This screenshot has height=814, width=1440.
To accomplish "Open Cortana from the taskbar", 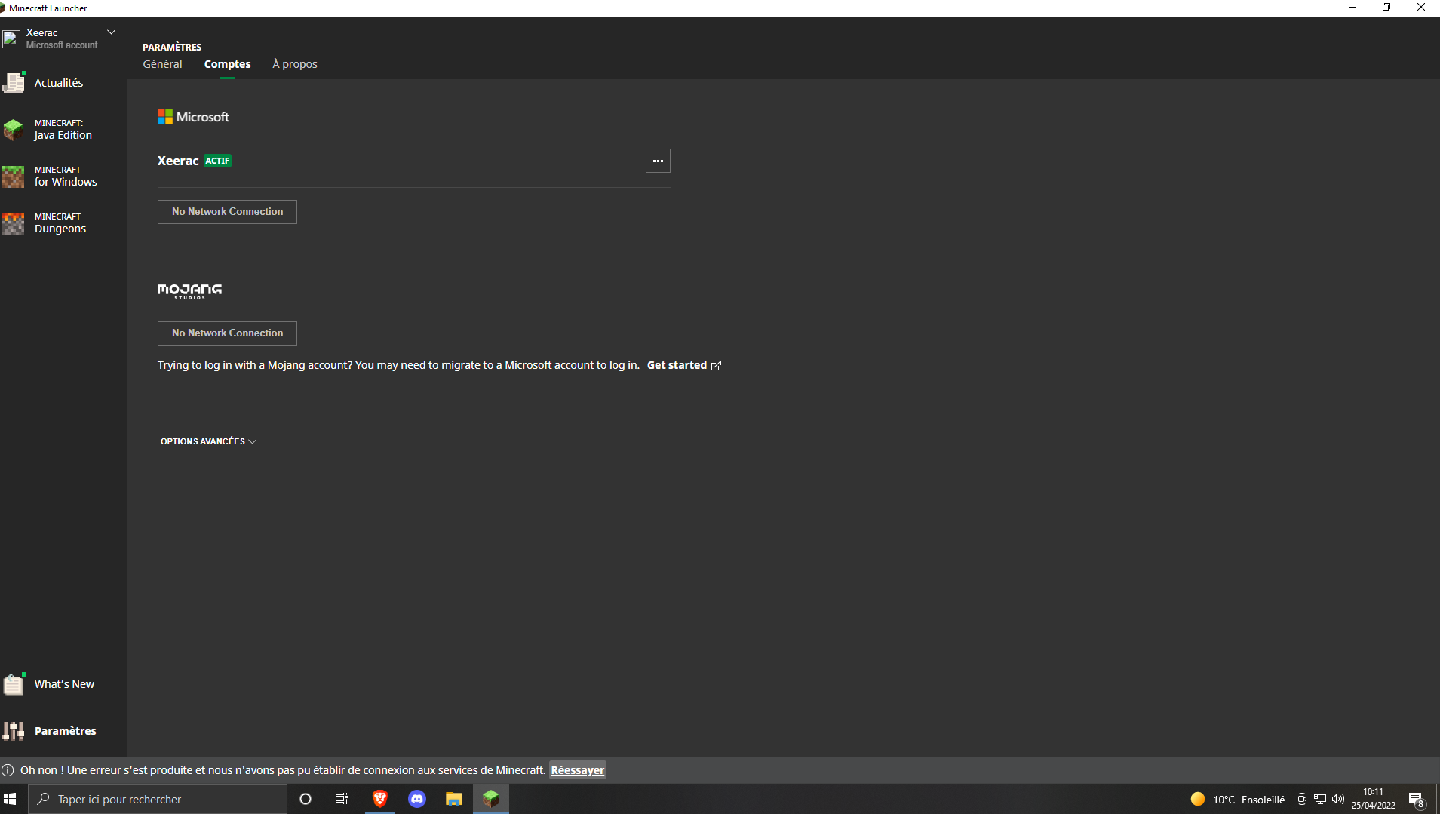I will [306, 799].
